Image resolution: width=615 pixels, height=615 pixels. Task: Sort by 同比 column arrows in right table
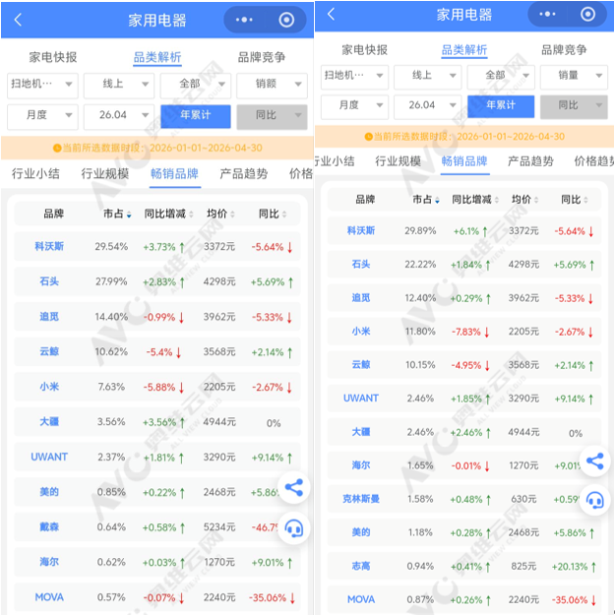click(585, 200)
